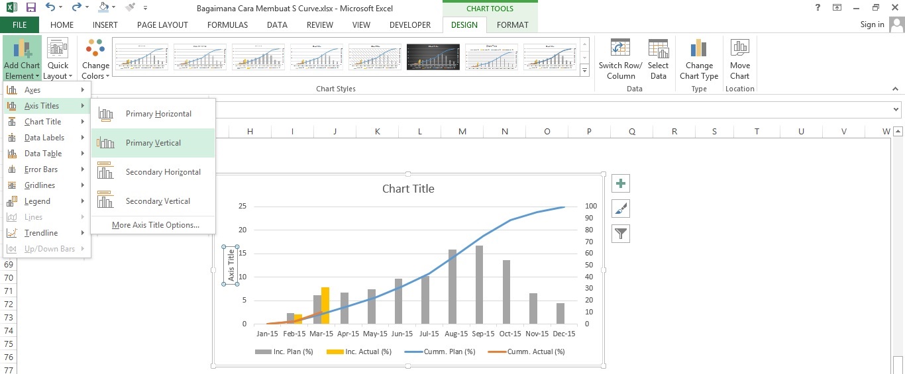Image resolution: width=905 pixels, height=374 pixels.
Task: Switch to the FORMULAS tab
Action: pyautogui.click(x=227, y=24)
